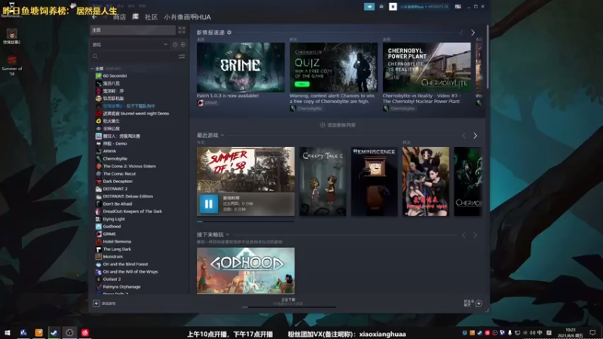Open the Chernobylite Quiz news thumbnail

[334, 67]
